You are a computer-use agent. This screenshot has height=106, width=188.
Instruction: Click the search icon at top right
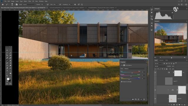tap(179, 4)
